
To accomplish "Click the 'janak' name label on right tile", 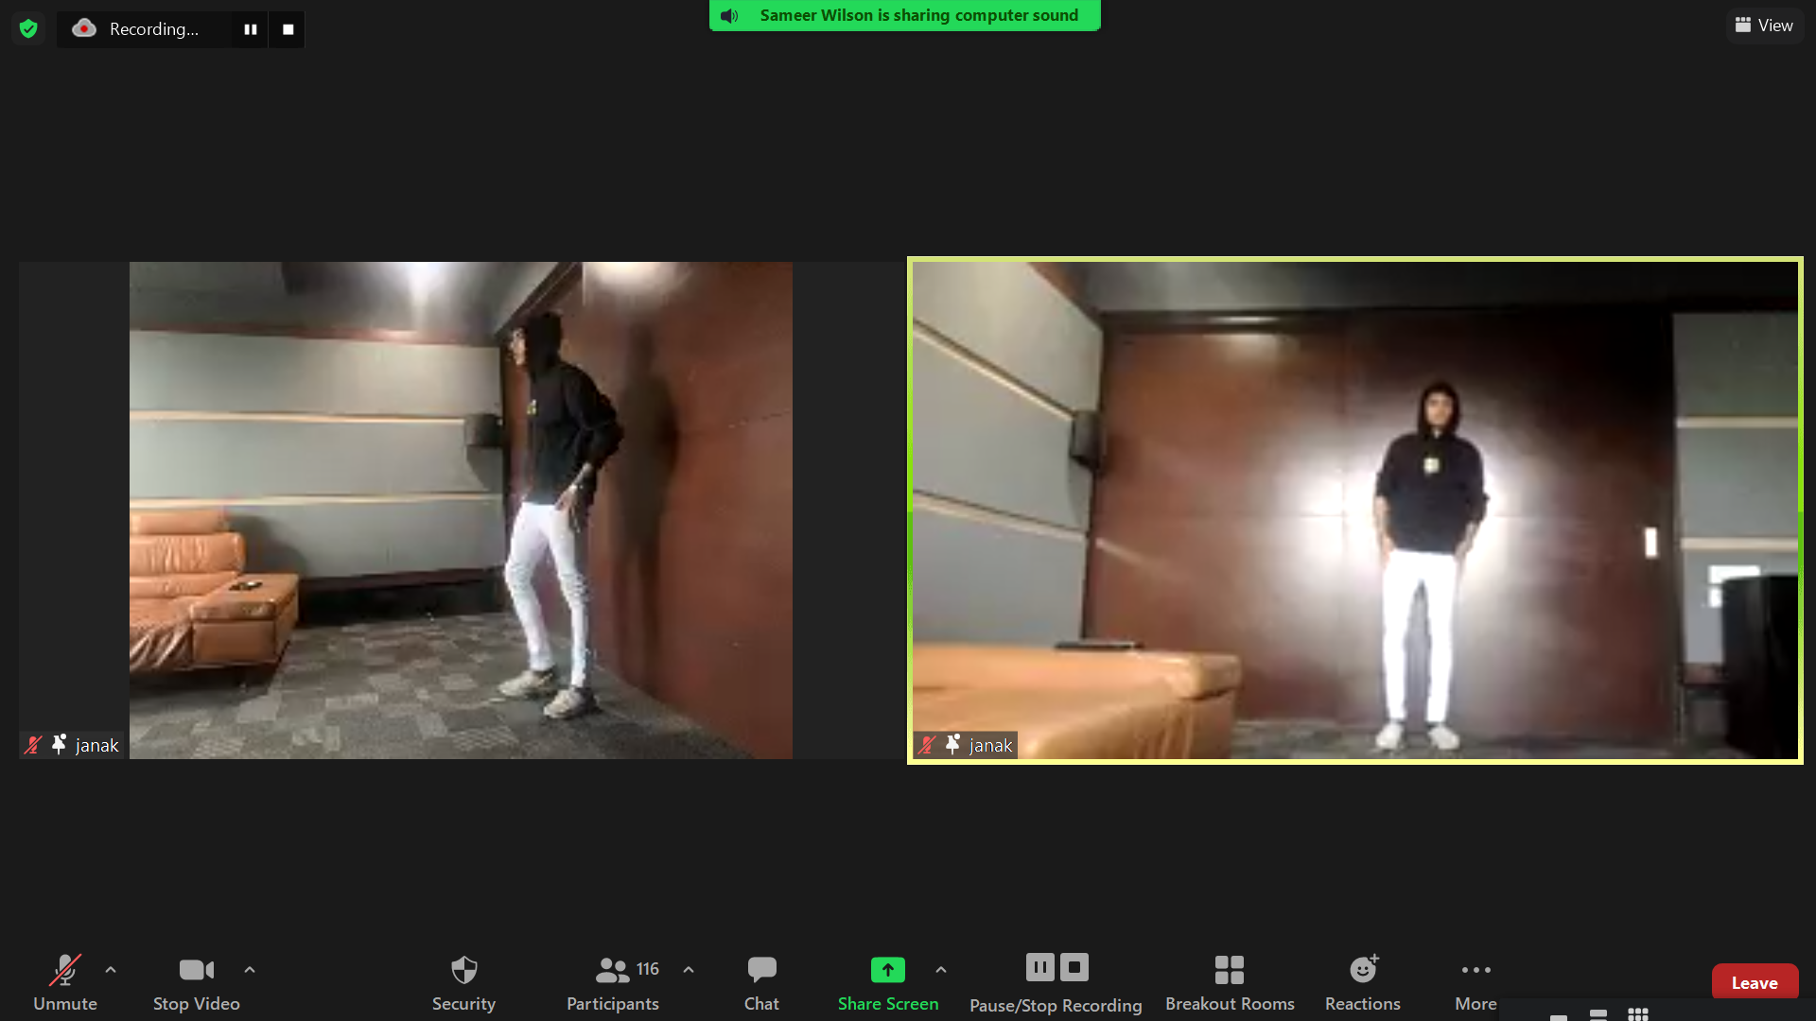I will (991, 746).
